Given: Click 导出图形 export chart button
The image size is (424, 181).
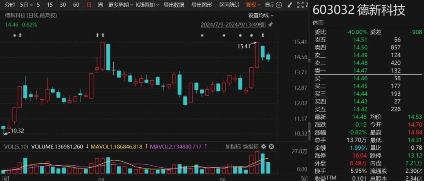Looking at the screenshot, I should click(x=202, y=5).
